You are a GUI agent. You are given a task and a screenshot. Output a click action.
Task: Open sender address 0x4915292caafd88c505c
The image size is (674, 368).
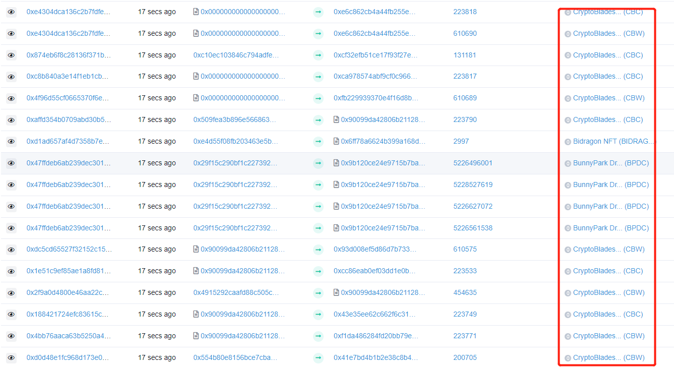236,293
